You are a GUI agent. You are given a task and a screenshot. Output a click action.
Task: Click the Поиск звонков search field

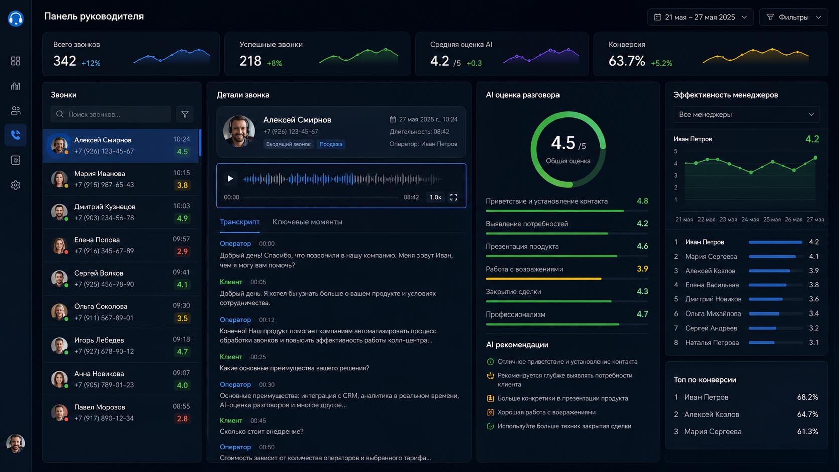[x=110, y=114]
